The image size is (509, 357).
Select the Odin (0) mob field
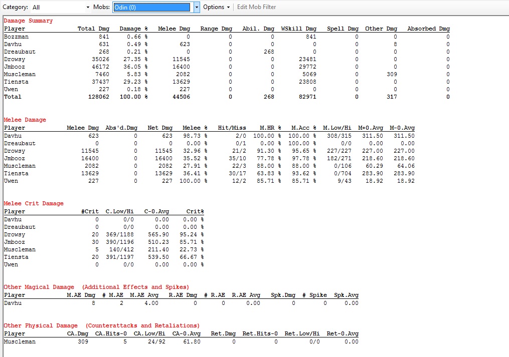pyautogui.click(x=151, y=7)
